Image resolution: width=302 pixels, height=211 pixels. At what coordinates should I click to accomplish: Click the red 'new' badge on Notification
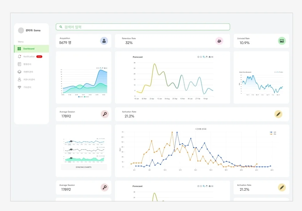[39, 57]
